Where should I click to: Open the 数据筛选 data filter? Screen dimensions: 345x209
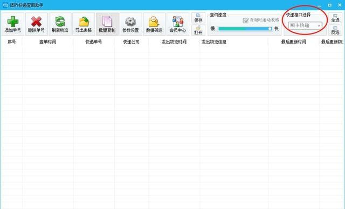pos(154,24)
